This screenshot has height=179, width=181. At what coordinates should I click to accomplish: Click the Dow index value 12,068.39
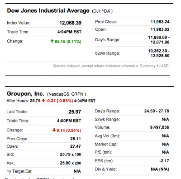pyautogui.click(x=70, y=23)
